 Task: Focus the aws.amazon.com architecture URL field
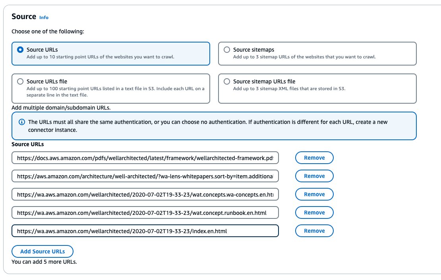click(145, 176)
